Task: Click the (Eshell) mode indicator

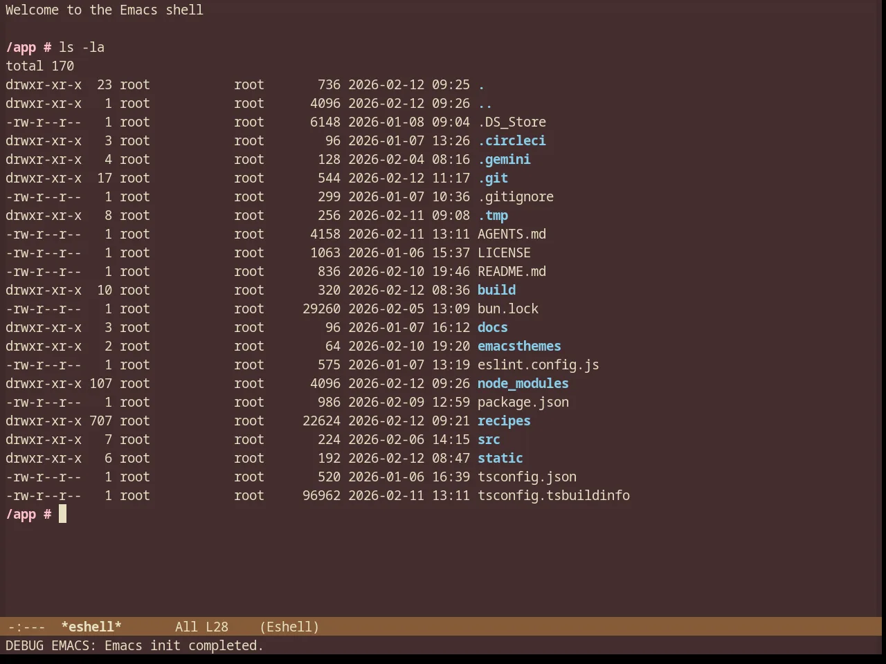Action: pyautogui.click(x=289, y=627)
